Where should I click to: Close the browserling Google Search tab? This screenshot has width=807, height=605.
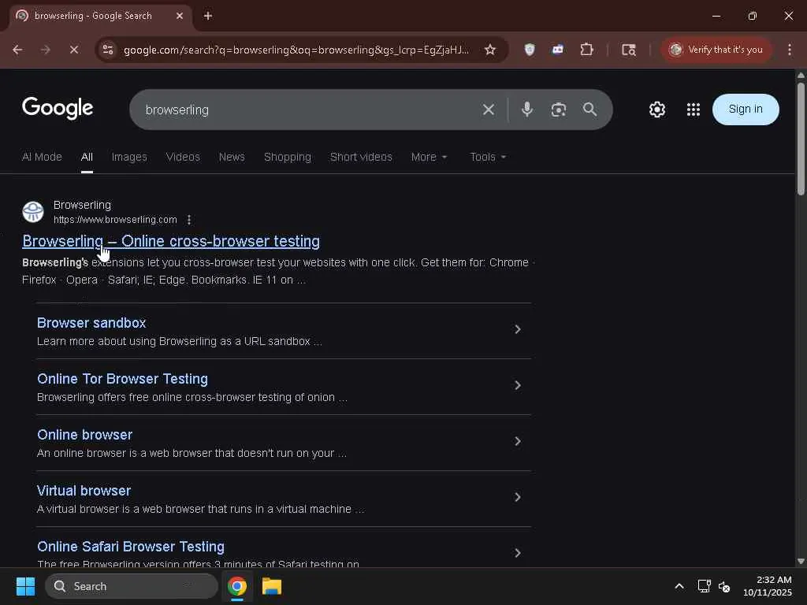coord(180,16)
